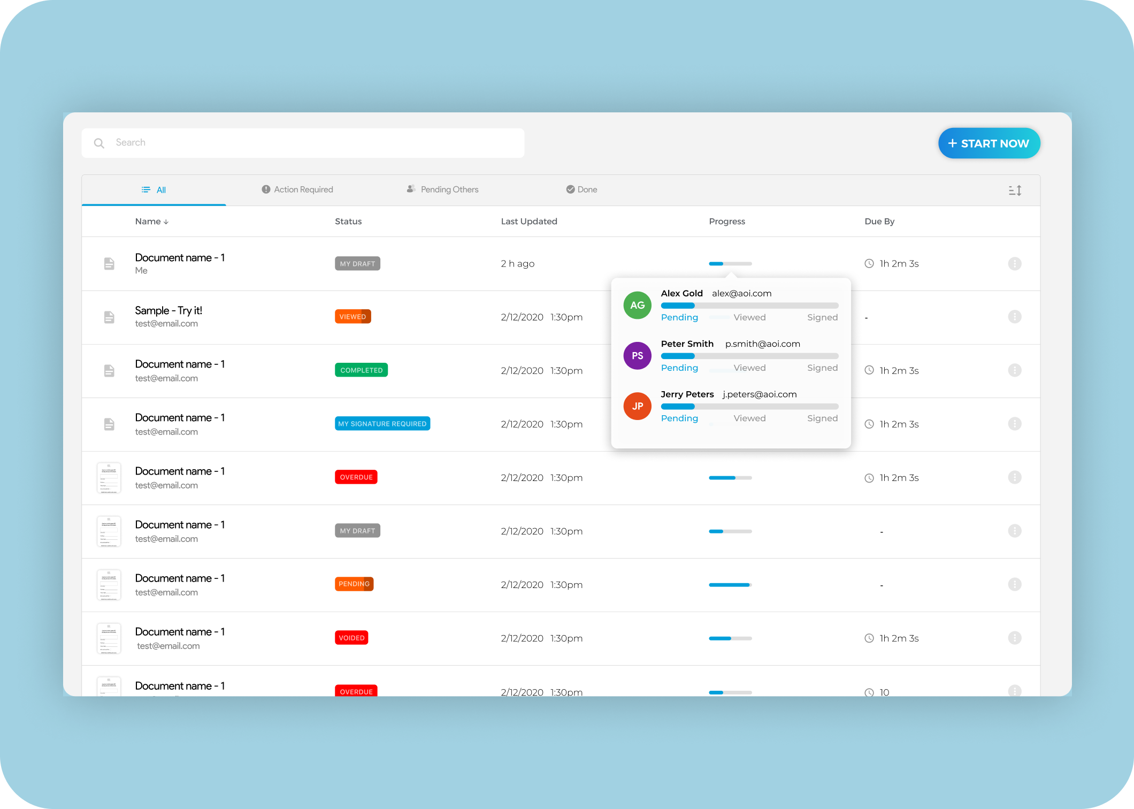Toggle Pending status for Alex Gold
This screenshot has width=1134, height=809.
pyautogui.click(x=679, y=317)
